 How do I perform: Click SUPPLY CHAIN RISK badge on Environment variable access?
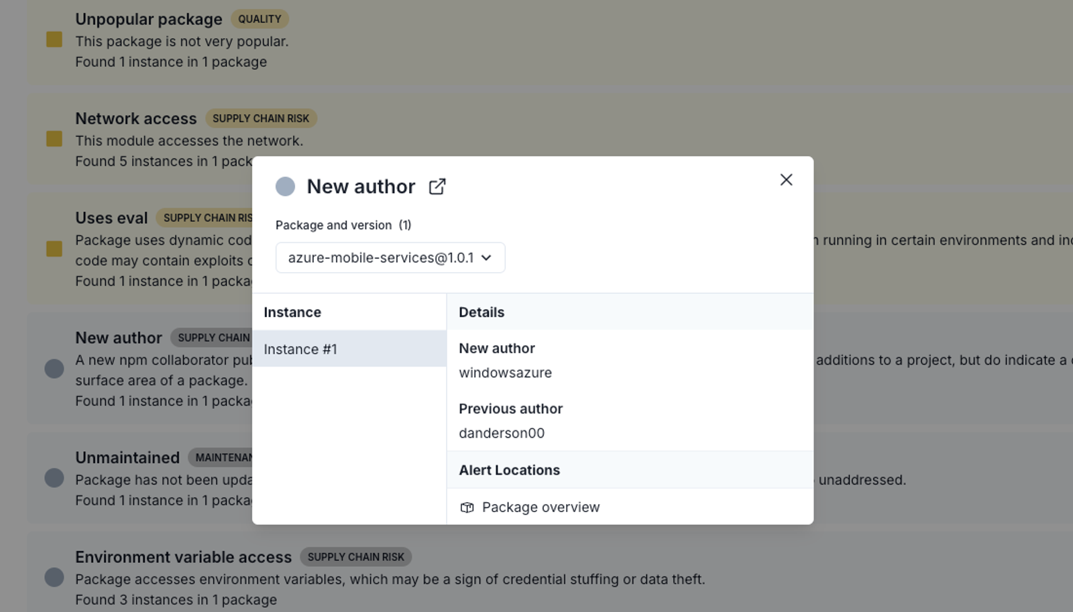point(355,557)
